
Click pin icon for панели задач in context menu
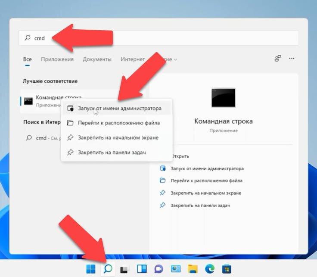(x=70, y=152)
